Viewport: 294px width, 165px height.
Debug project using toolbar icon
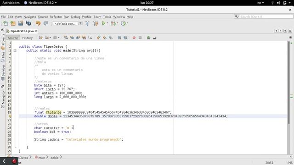pyautogui.click(x=113, y=23)
